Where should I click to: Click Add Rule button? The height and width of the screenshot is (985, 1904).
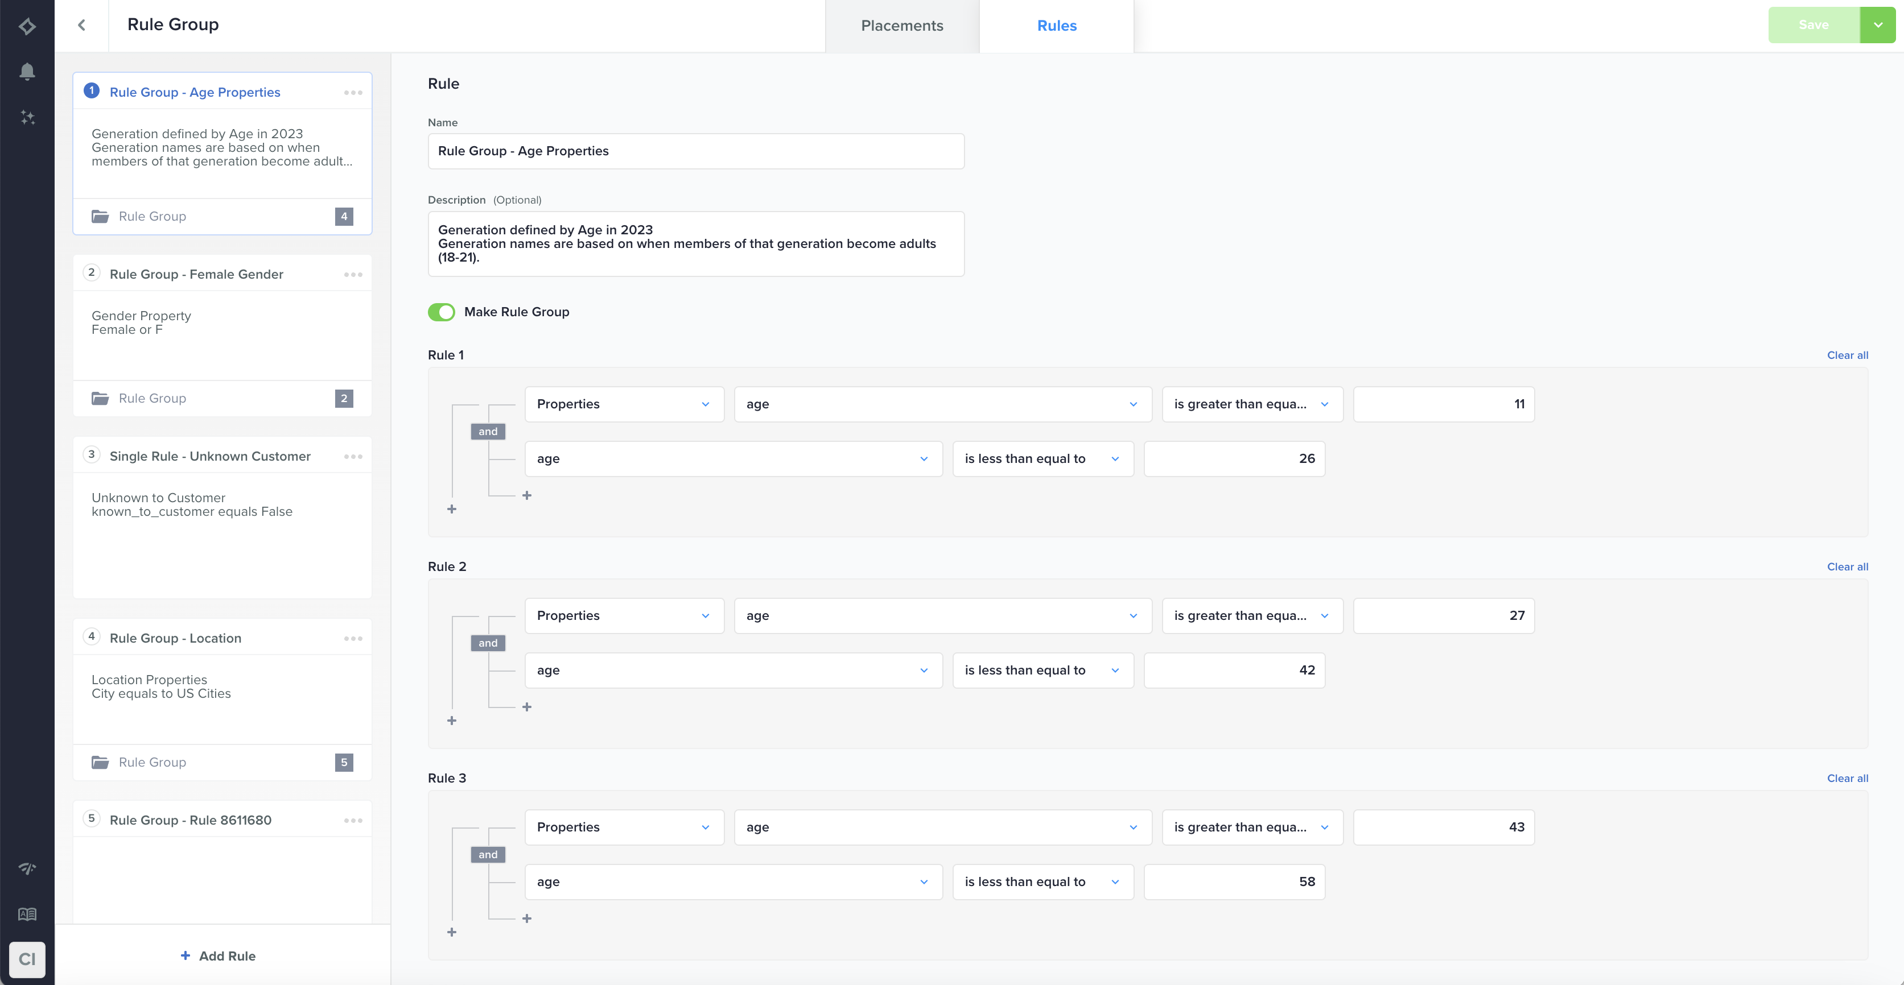[218, 955]
